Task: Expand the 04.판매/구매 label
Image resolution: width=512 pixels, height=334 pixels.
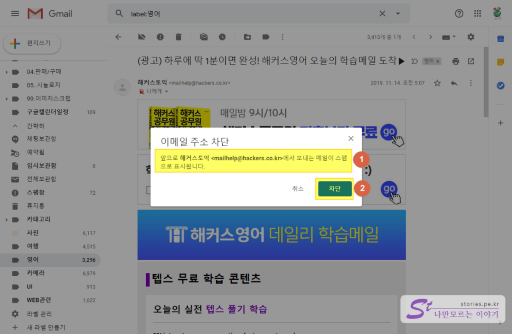Action: [x=6, y=72]
